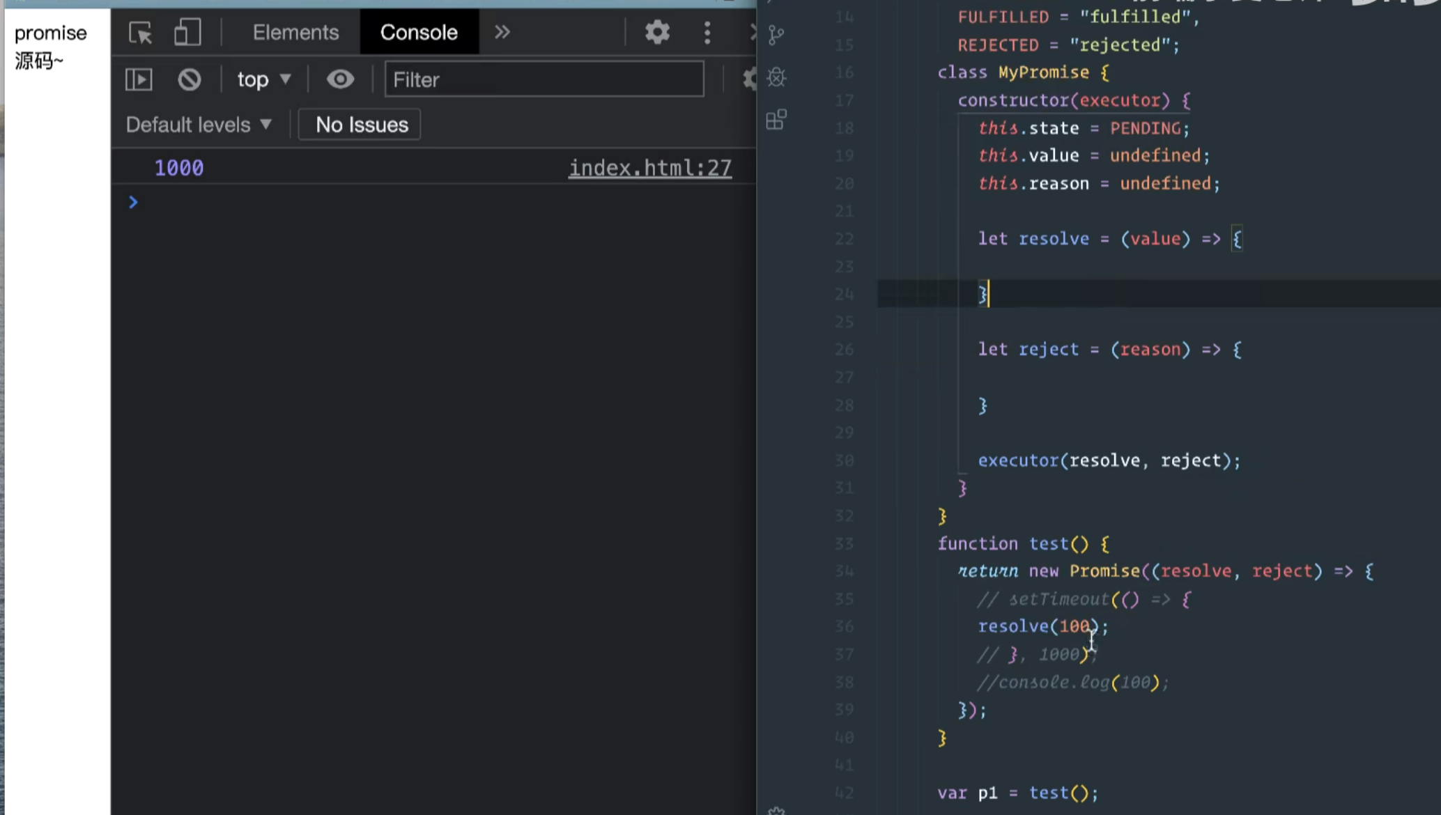The height and width of the screenshot is (815, 1441).
Task: Expand the top context dropdown
Action: click(x=263, y=79)
